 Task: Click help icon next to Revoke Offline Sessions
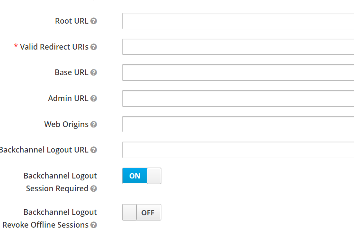(94, 225)
